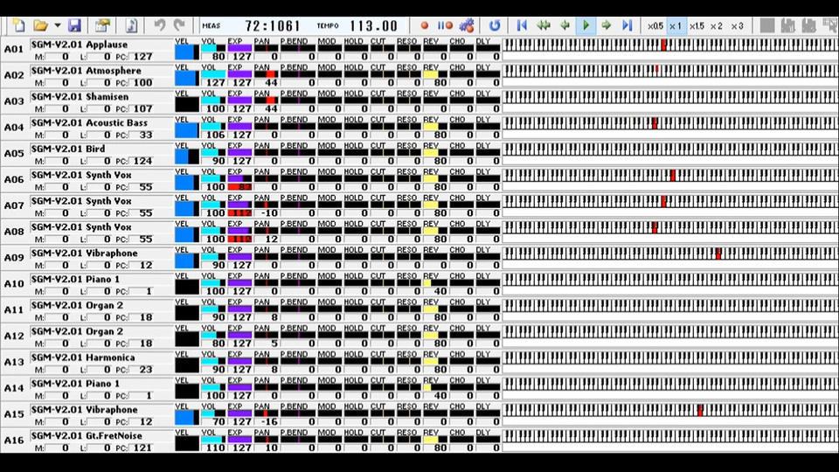
Task: Adjust REV slider on A10 Piano 1
Action: pos(435,283)
